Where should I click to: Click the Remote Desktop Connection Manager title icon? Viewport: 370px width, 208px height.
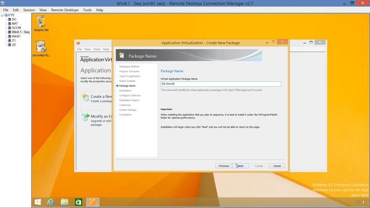click(x=2, y=3)
